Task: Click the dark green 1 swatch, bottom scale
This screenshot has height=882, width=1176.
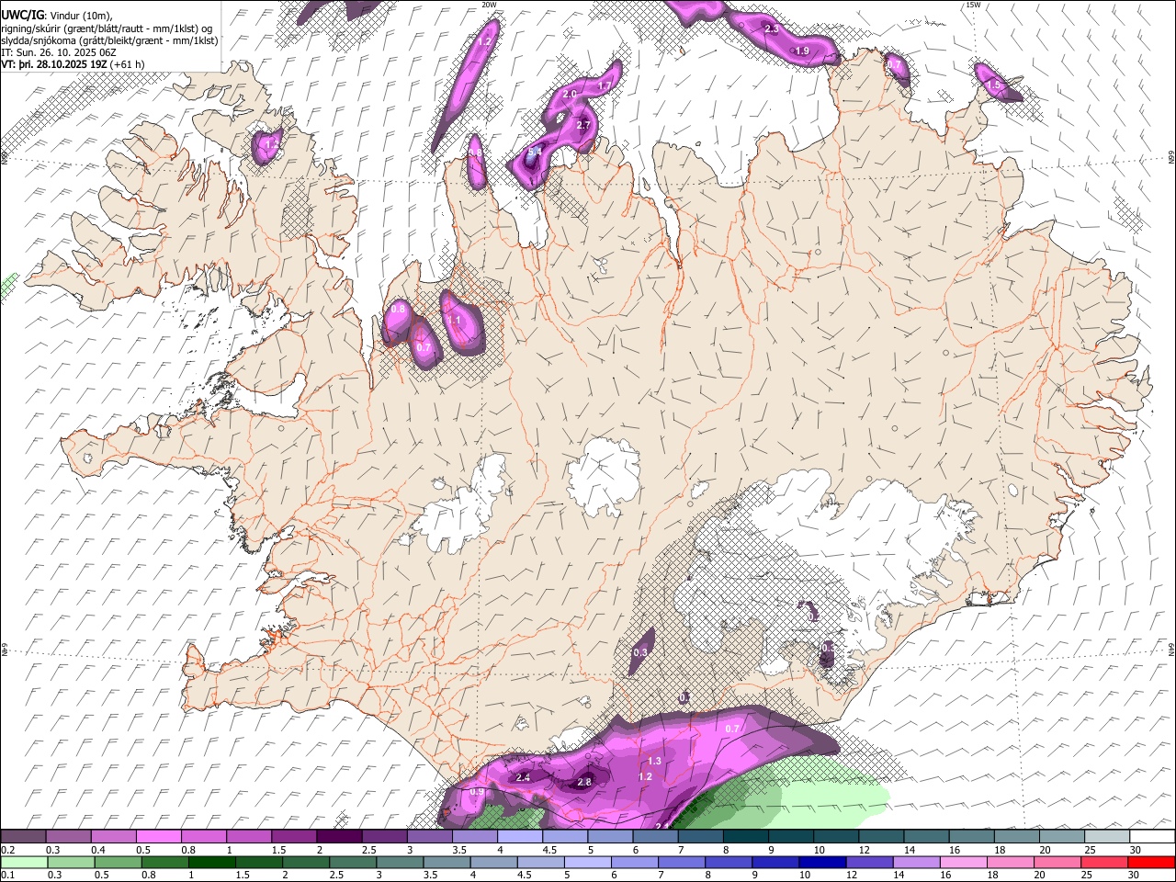Action: coord(212,862)
